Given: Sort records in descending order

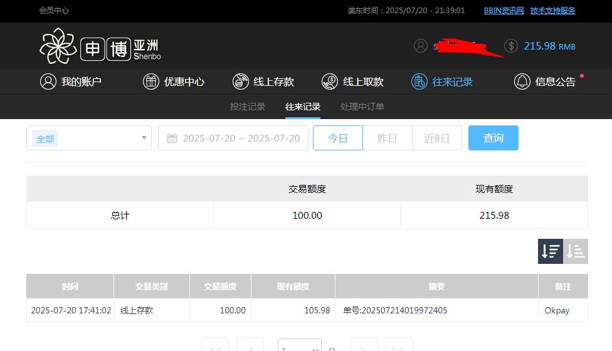Looking at the screenshot, I should [551, 251].
